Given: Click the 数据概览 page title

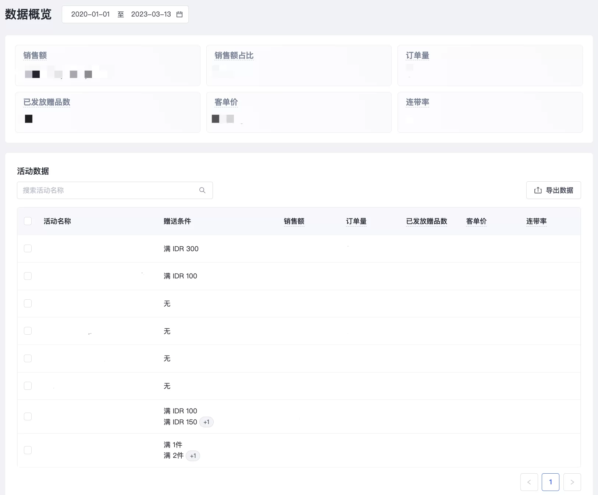Looking at the screenshot, I should (x=28, y=14).
